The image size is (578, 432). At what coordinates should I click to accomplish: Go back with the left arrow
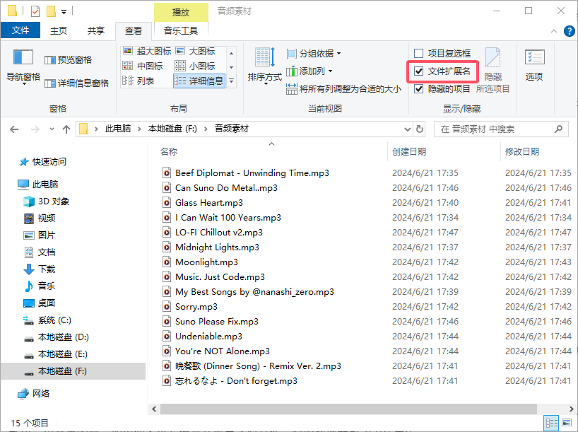click(x=14, y=129)
